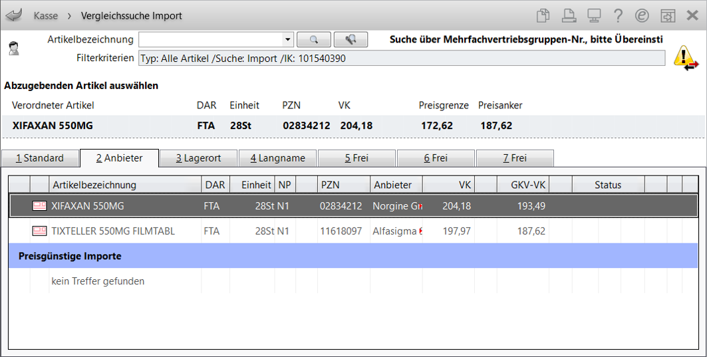Click the monitor icon in title bar
The height and width of the screenshot is (357, 707).
[x=594, y=16]
